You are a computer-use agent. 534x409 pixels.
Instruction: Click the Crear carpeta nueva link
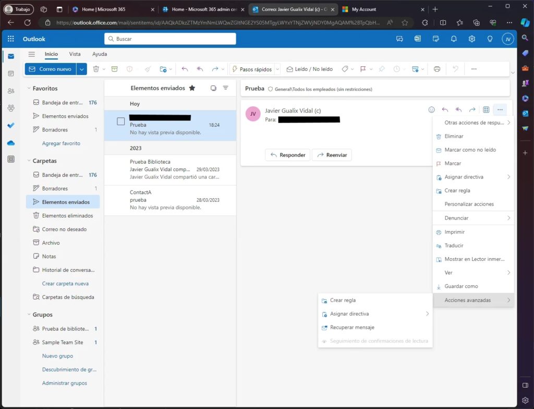(x=65, y=284)
